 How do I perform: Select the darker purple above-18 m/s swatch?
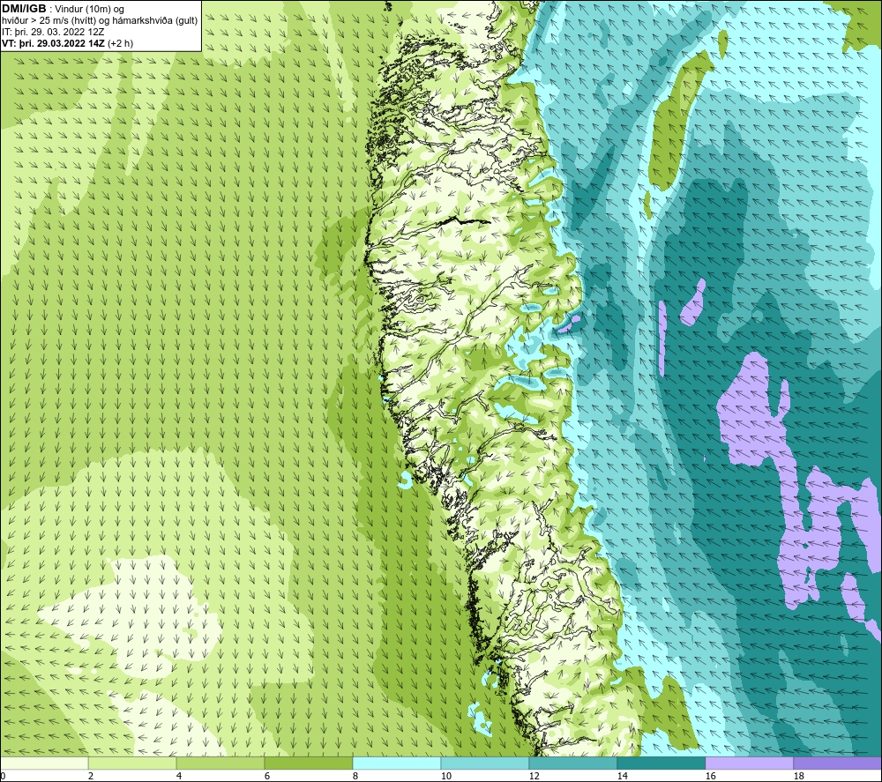point(837,763)
